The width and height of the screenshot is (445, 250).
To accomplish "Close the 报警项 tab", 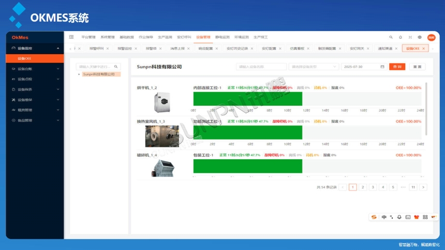I will pos(160,49).
